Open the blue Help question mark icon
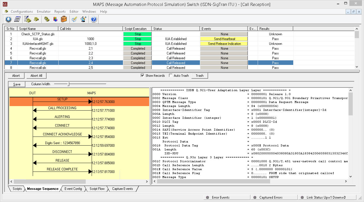The width and height of the screenshot is (364, 202). point(94,19)
